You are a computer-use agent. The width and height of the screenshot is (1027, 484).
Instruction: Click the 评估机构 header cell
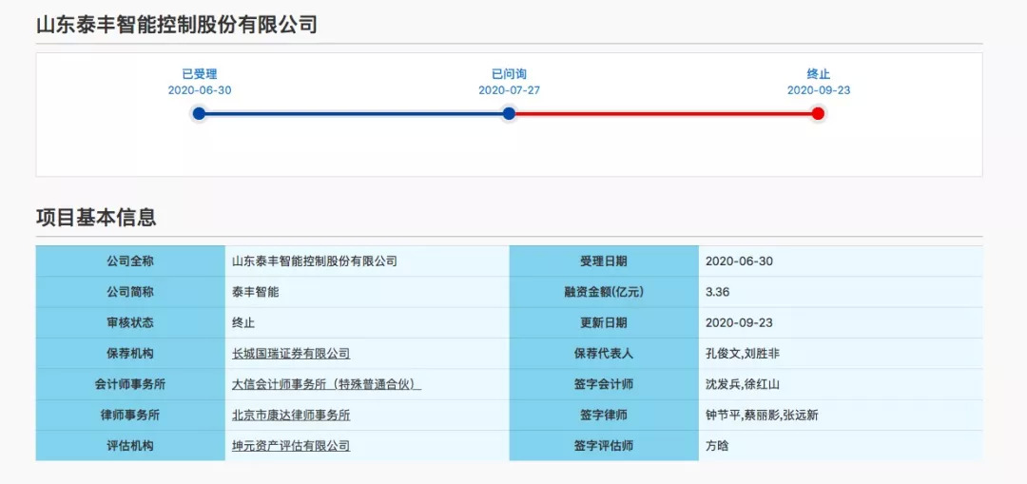[x=130, y=446]
